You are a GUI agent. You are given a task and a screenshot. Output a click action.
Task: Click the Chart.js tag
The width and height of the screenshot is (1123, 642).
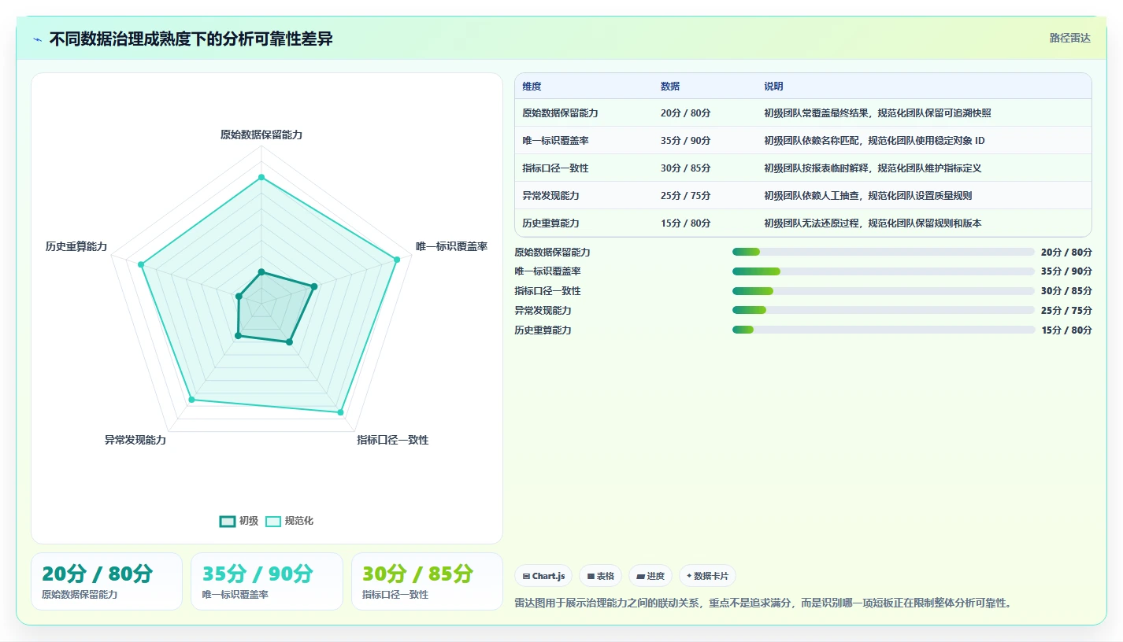[543, 576]
